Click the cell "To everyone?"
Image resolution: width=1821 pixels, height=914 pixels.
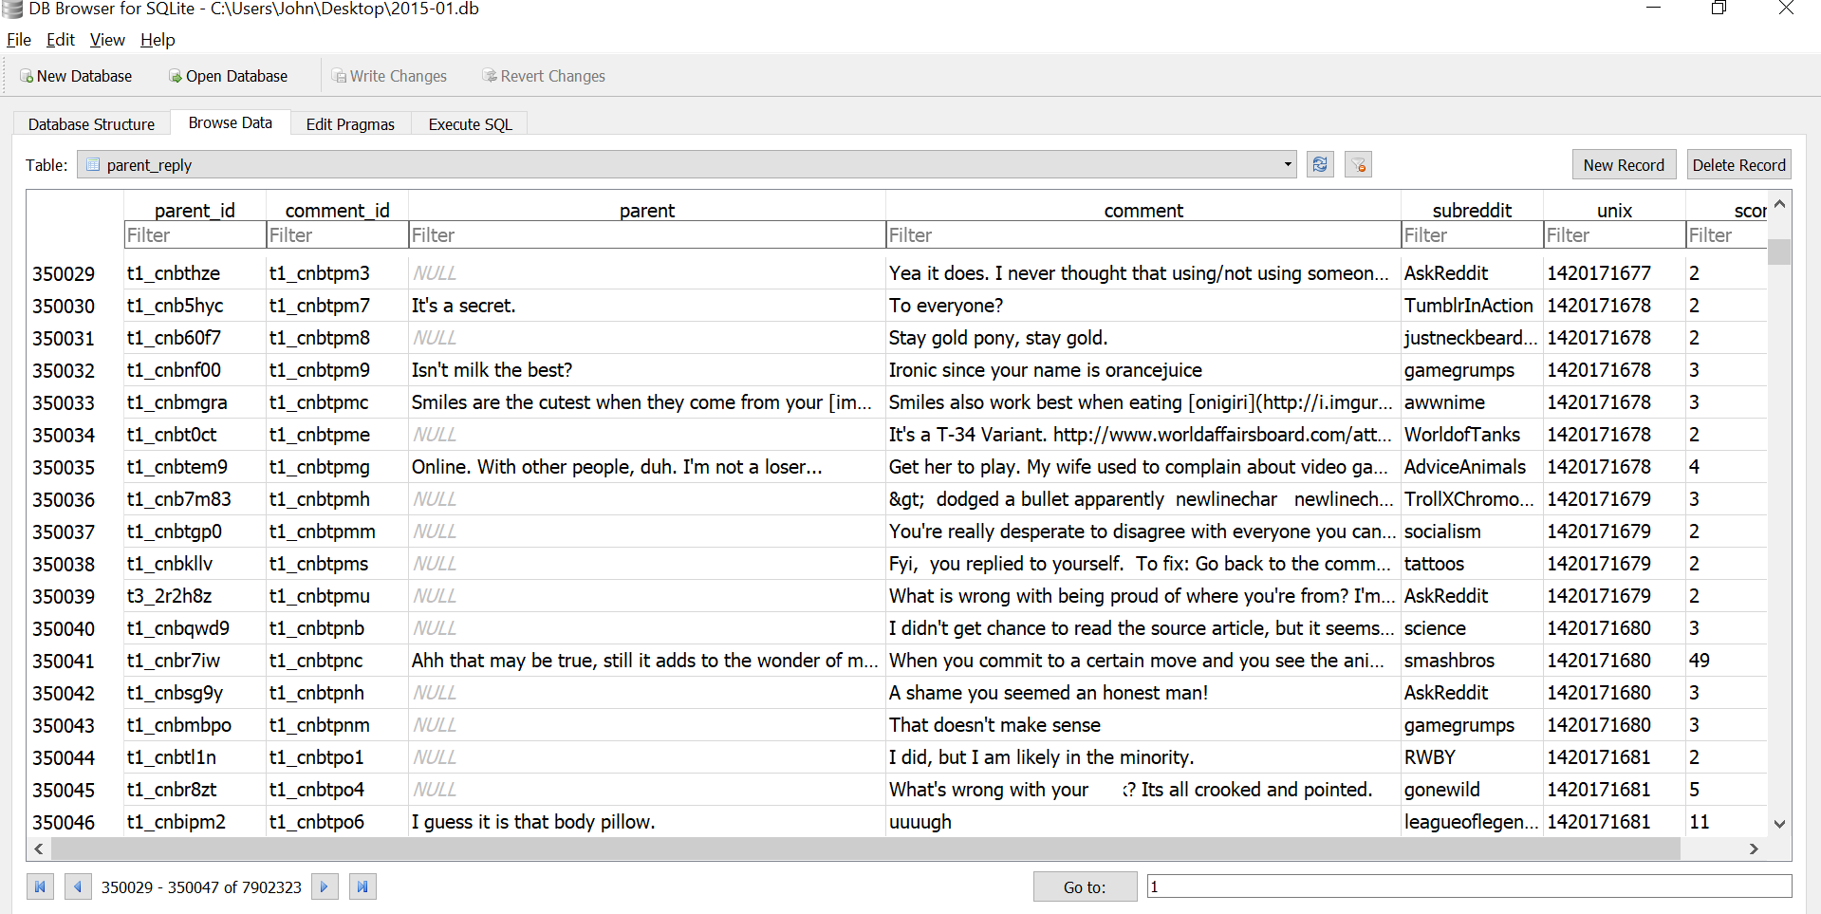[1143, 306]
